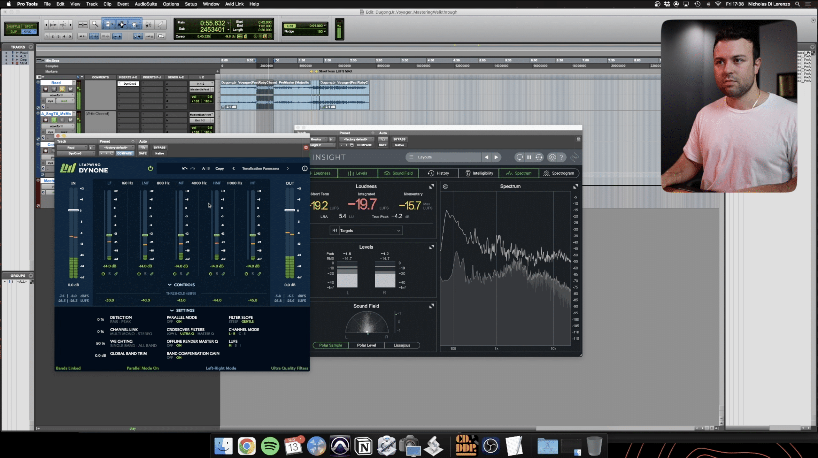Collapse the DynOne SETTINGS section
Viewport: 818px width, 458px height.
[x=182, y=310]
